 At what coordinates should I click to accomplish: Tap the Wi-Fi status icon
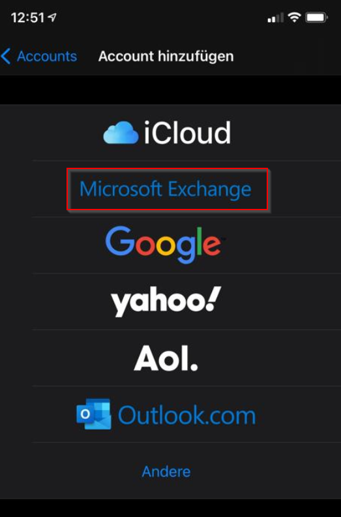click(x=294, y=17)
